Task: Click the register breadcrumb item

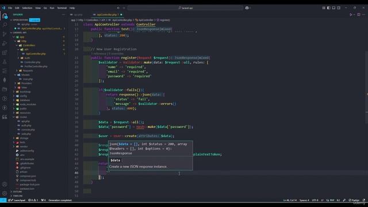Action: click(163, 20)
